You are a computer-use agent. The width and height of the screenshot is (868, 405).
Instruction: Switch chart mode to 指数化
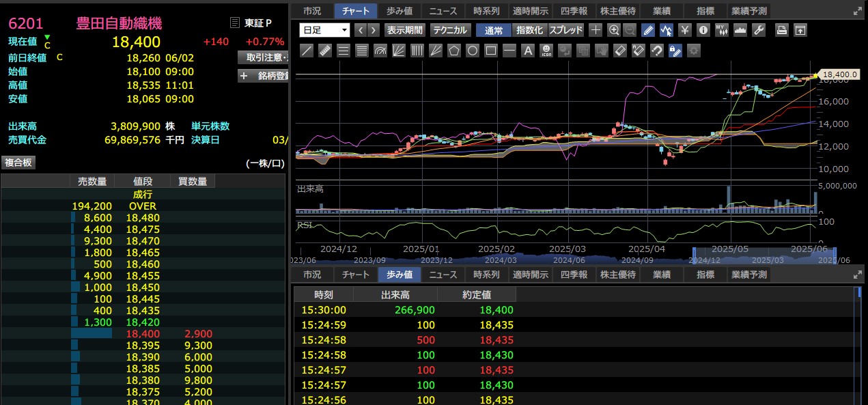530,30
